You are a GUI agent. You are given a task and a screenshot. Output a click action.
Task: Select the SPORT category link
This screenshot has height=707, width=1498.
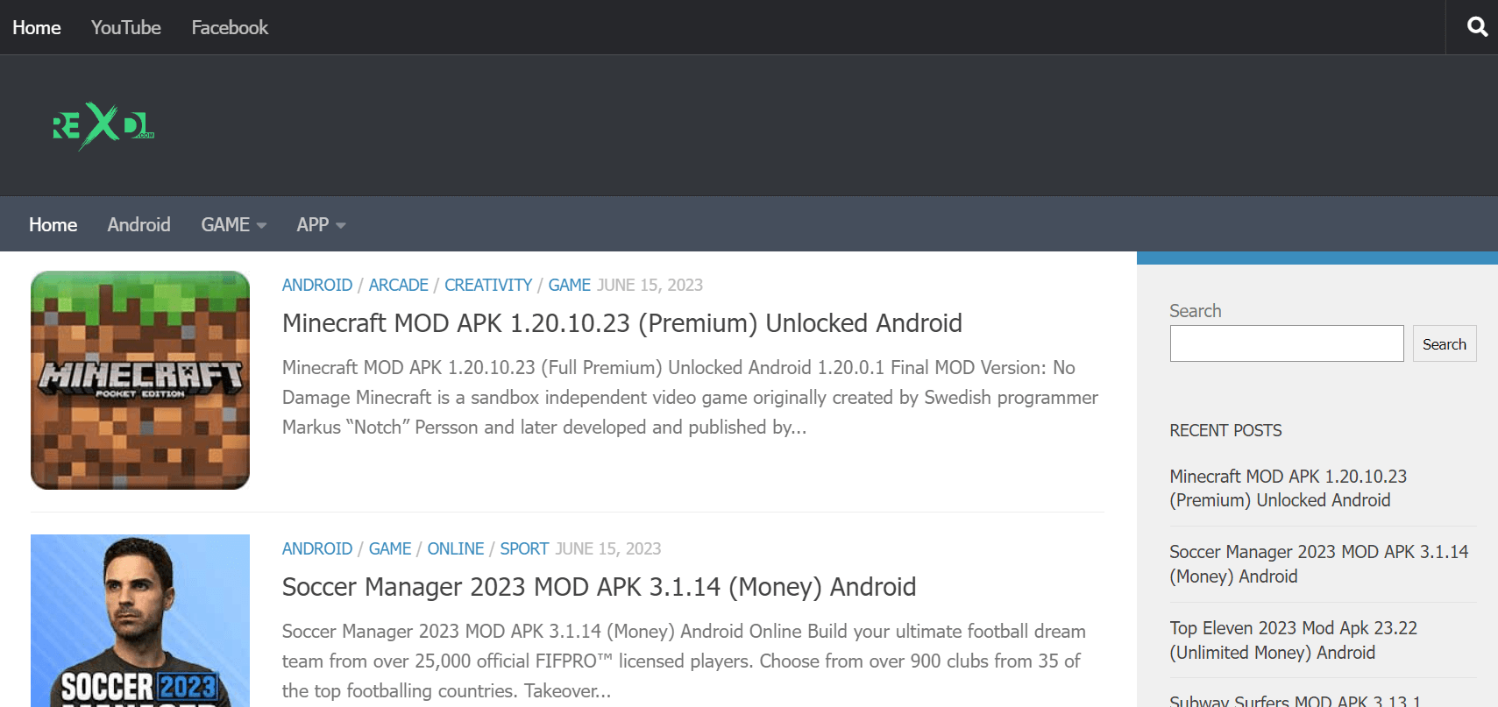click(524, 548)
